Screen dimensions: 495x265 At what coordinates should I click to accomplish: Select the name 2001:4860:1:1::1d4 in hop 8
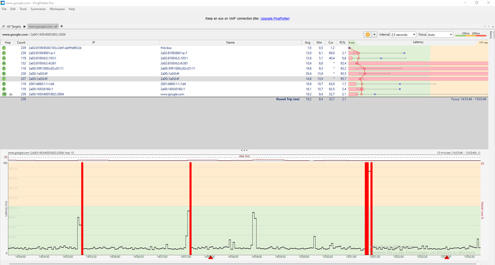point(173,84)
